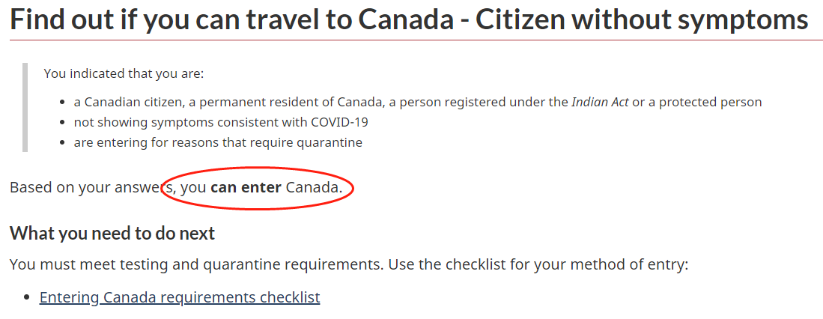Select the bold "can enter" text
Viewport: 823px width, 319px height.
click(246, 187)
